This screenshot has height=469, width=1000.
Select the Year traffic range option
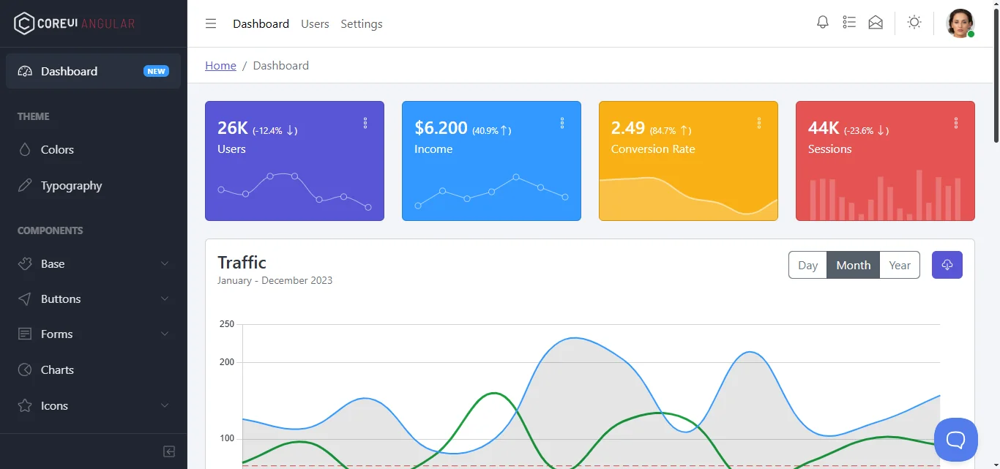coord(900,265)
